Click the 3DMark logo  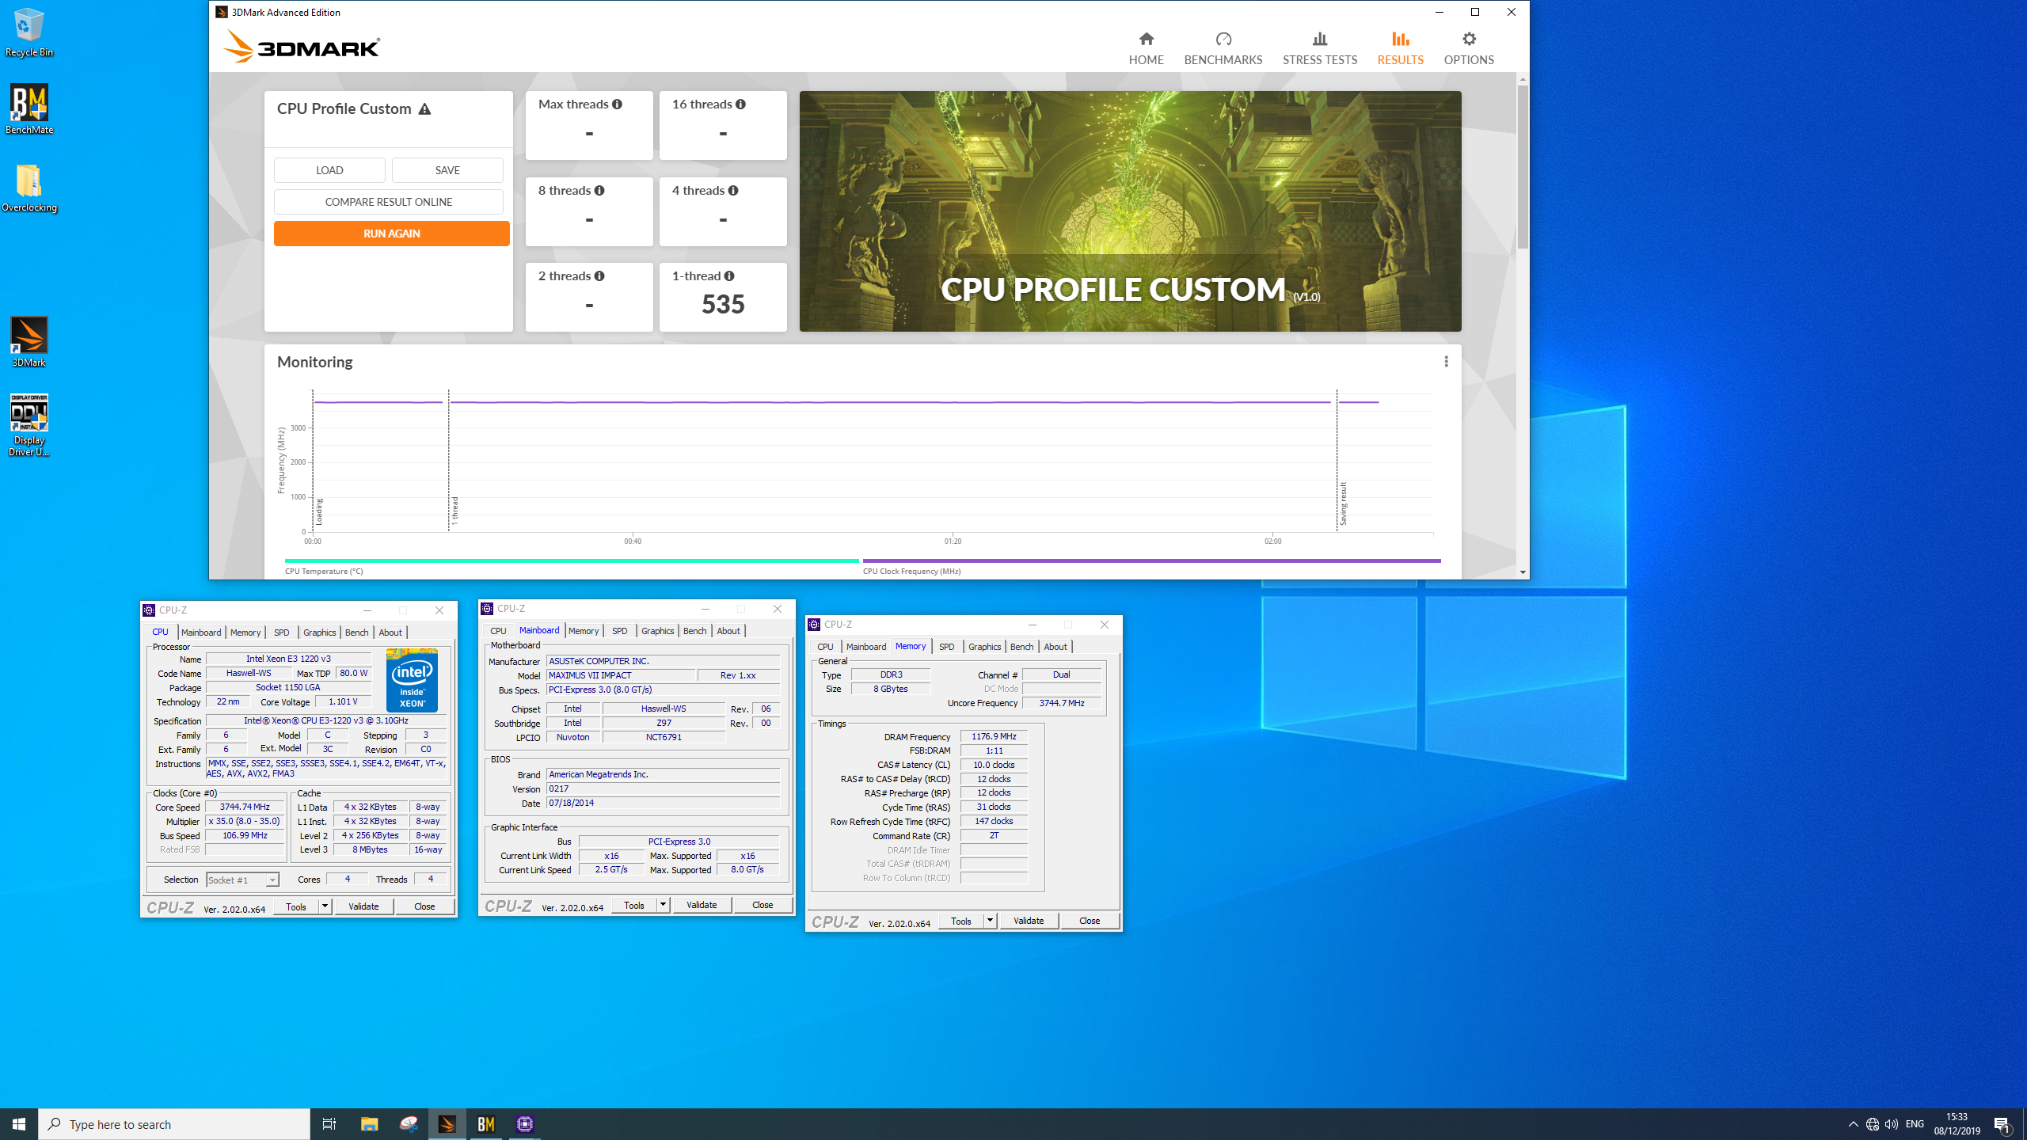click(302, 47)
